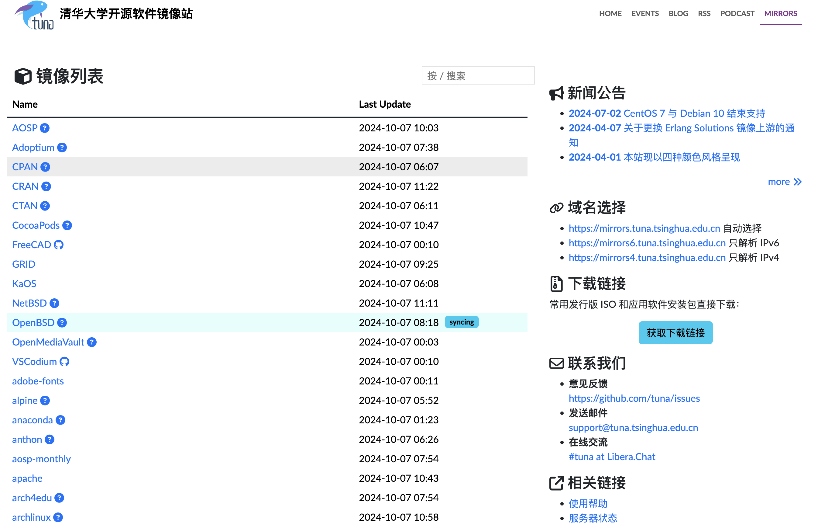Click the support@tuna.tsinghua.edu.cn email link
818x528 pixels.
633,428
